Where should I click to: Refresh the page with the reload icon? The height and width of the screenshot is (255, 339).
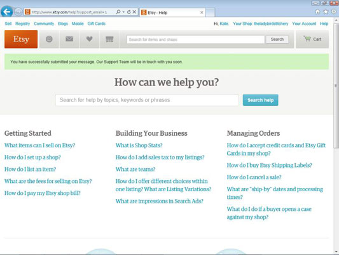(129, 12)
